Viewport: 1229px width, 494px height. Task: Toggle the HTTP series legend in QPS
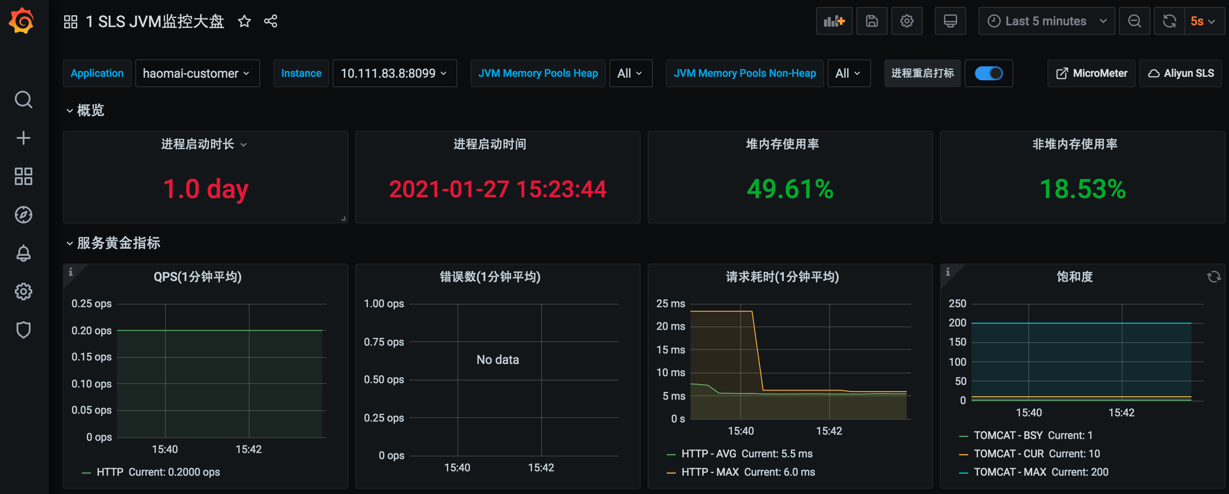(110, 472)
